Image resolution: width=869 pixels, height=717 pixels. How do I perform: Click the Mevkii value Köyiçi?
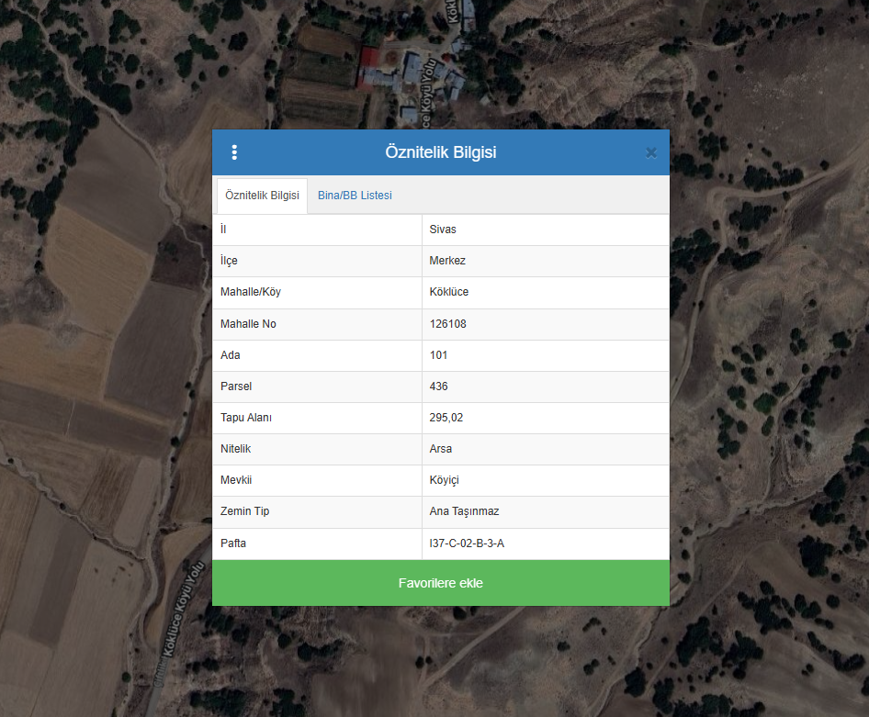tap(445, 480)
